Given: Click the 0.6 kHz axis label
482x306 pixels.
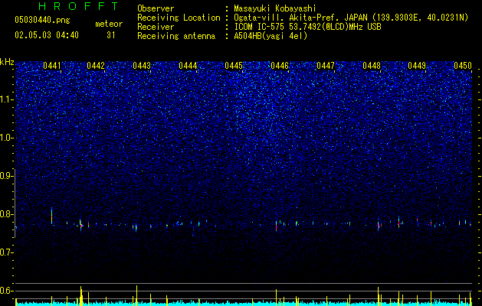Looking at the screenshot, I should point(7,291).
